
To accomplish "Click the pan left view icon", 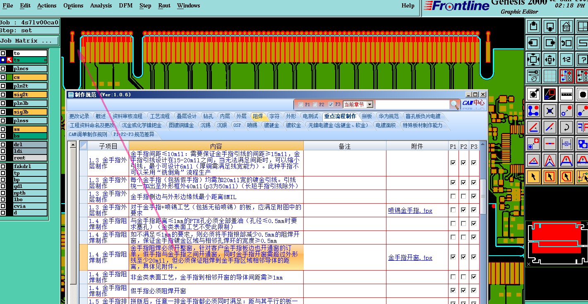I will point(533,43).
